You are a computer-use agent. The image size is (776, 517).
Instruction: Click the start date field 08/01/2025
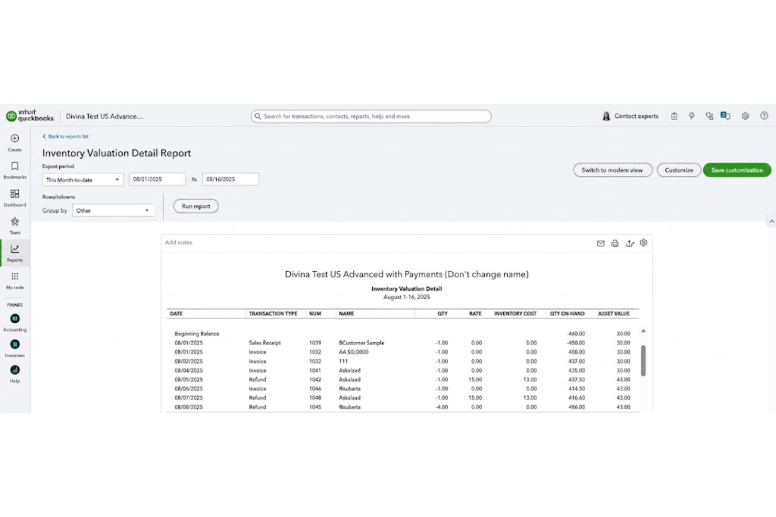[x=157, y=179]
